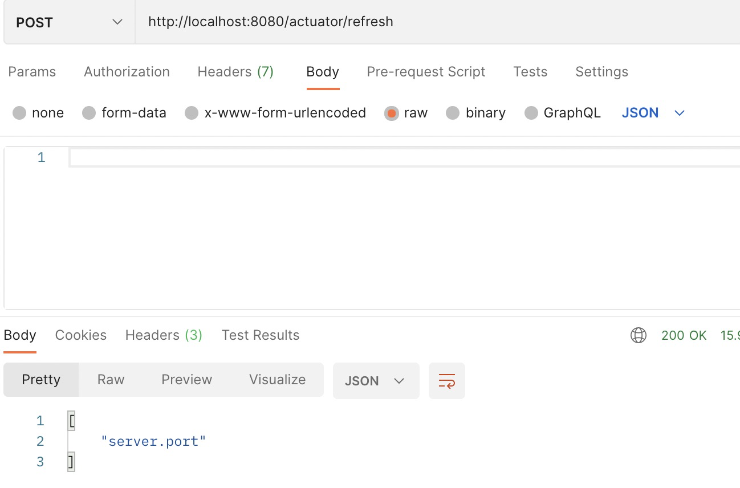The height and width of the screenshot is (488, 740).
Task: Open the response Cookies tab
Action: pyautogui.click(x=81, y=335)
